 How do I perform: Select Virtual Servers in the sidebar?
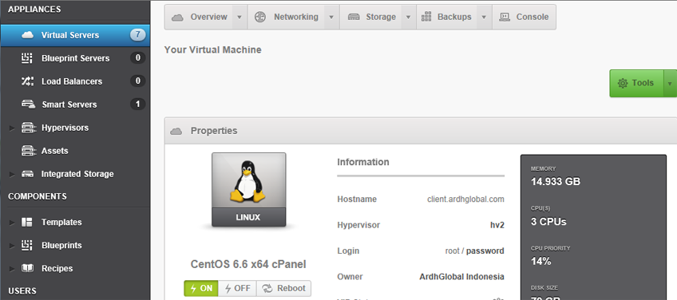[x=75, y=35]
